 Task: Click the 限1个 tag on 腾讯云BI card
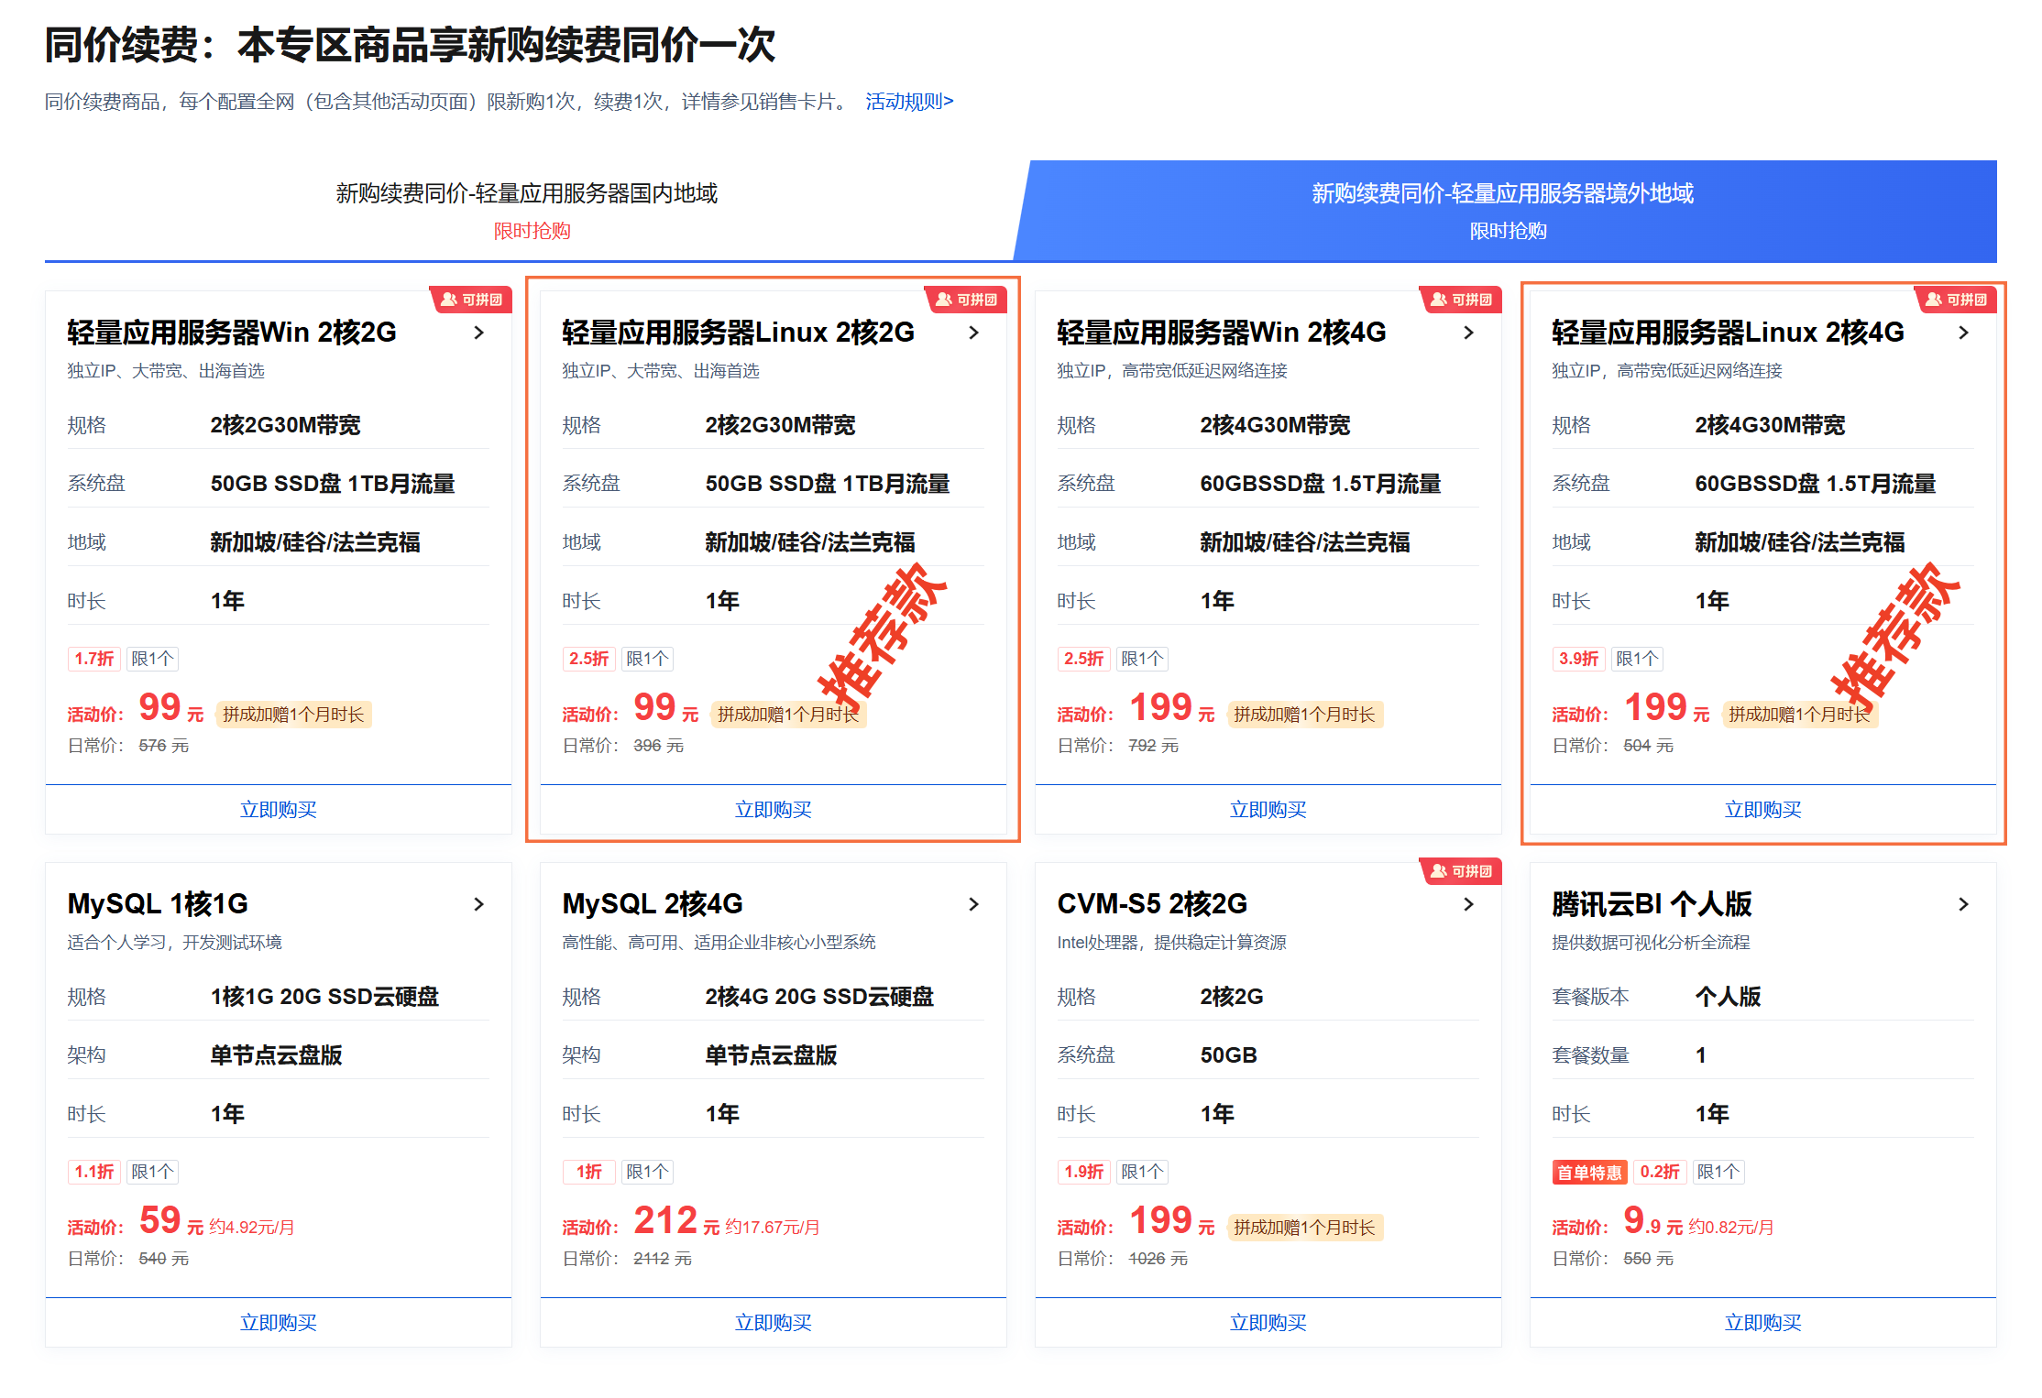[x=1718, y=1172]
